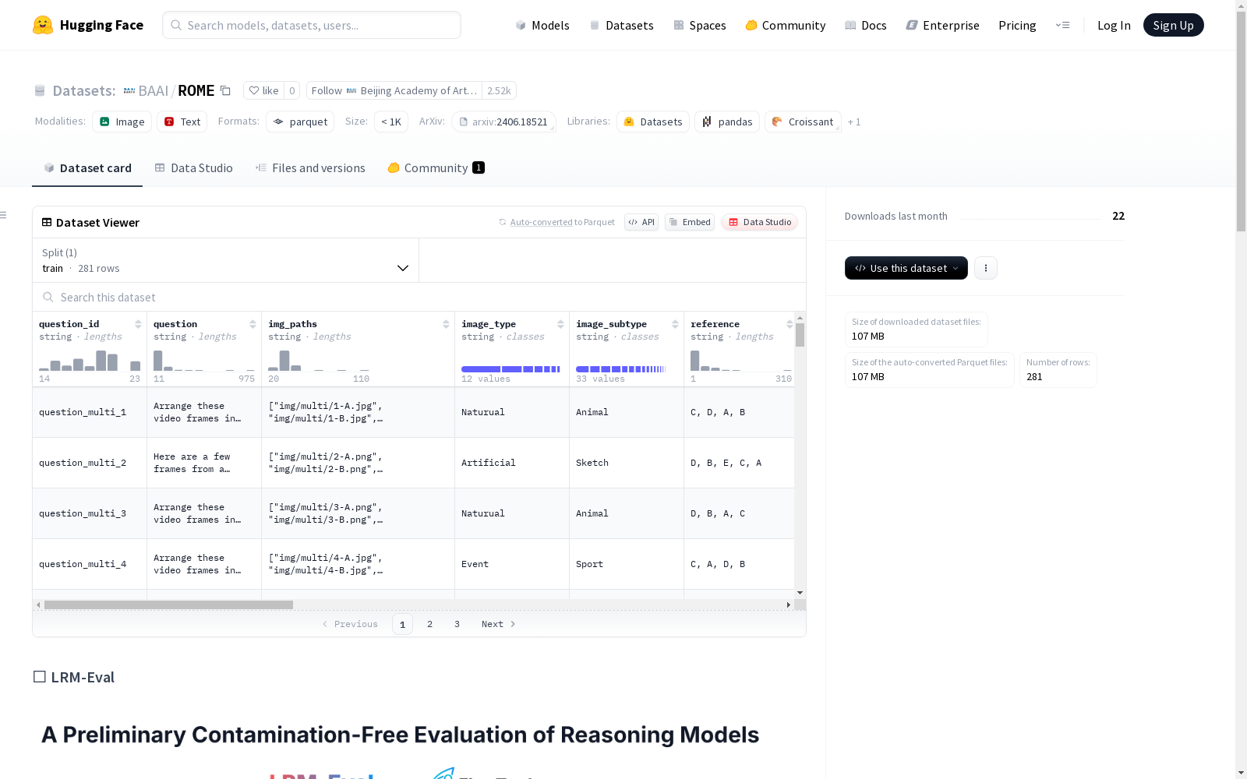Open the Community tab
The height and width of the screenshot is (779, 1247).
tap(436, 168)
